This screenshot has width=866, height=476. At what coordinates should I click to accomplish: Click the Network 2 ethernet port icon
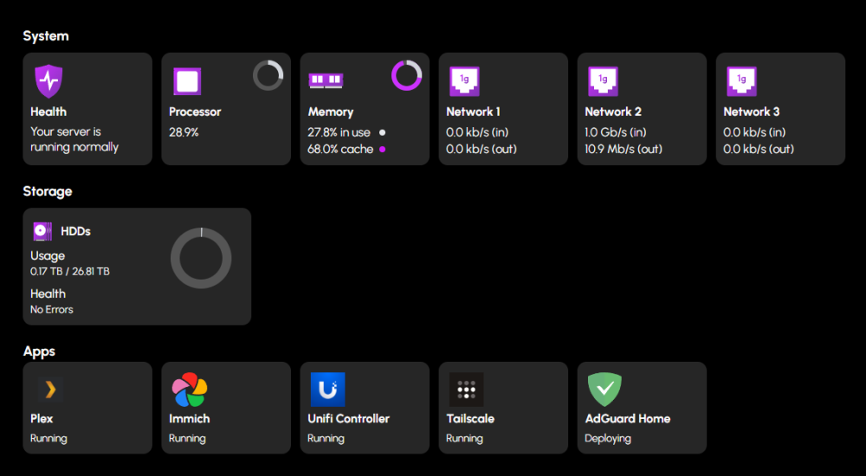(603, 81)
